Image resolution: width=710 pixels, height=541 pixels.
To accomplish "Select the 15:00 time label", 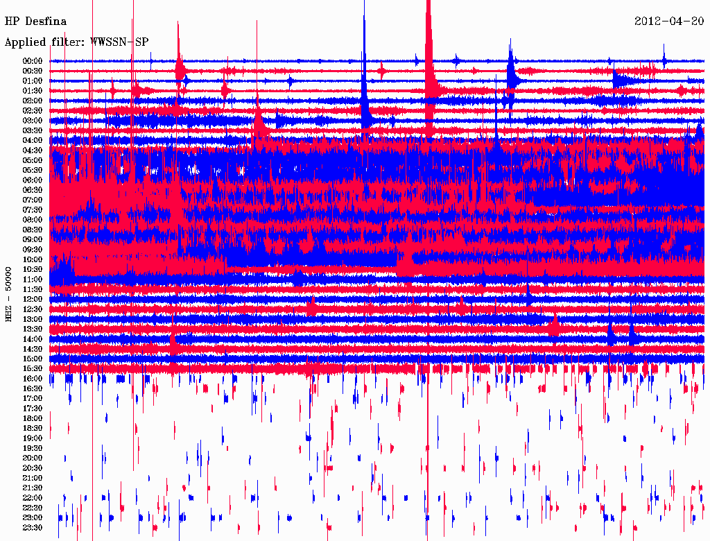I will (33, 359).
